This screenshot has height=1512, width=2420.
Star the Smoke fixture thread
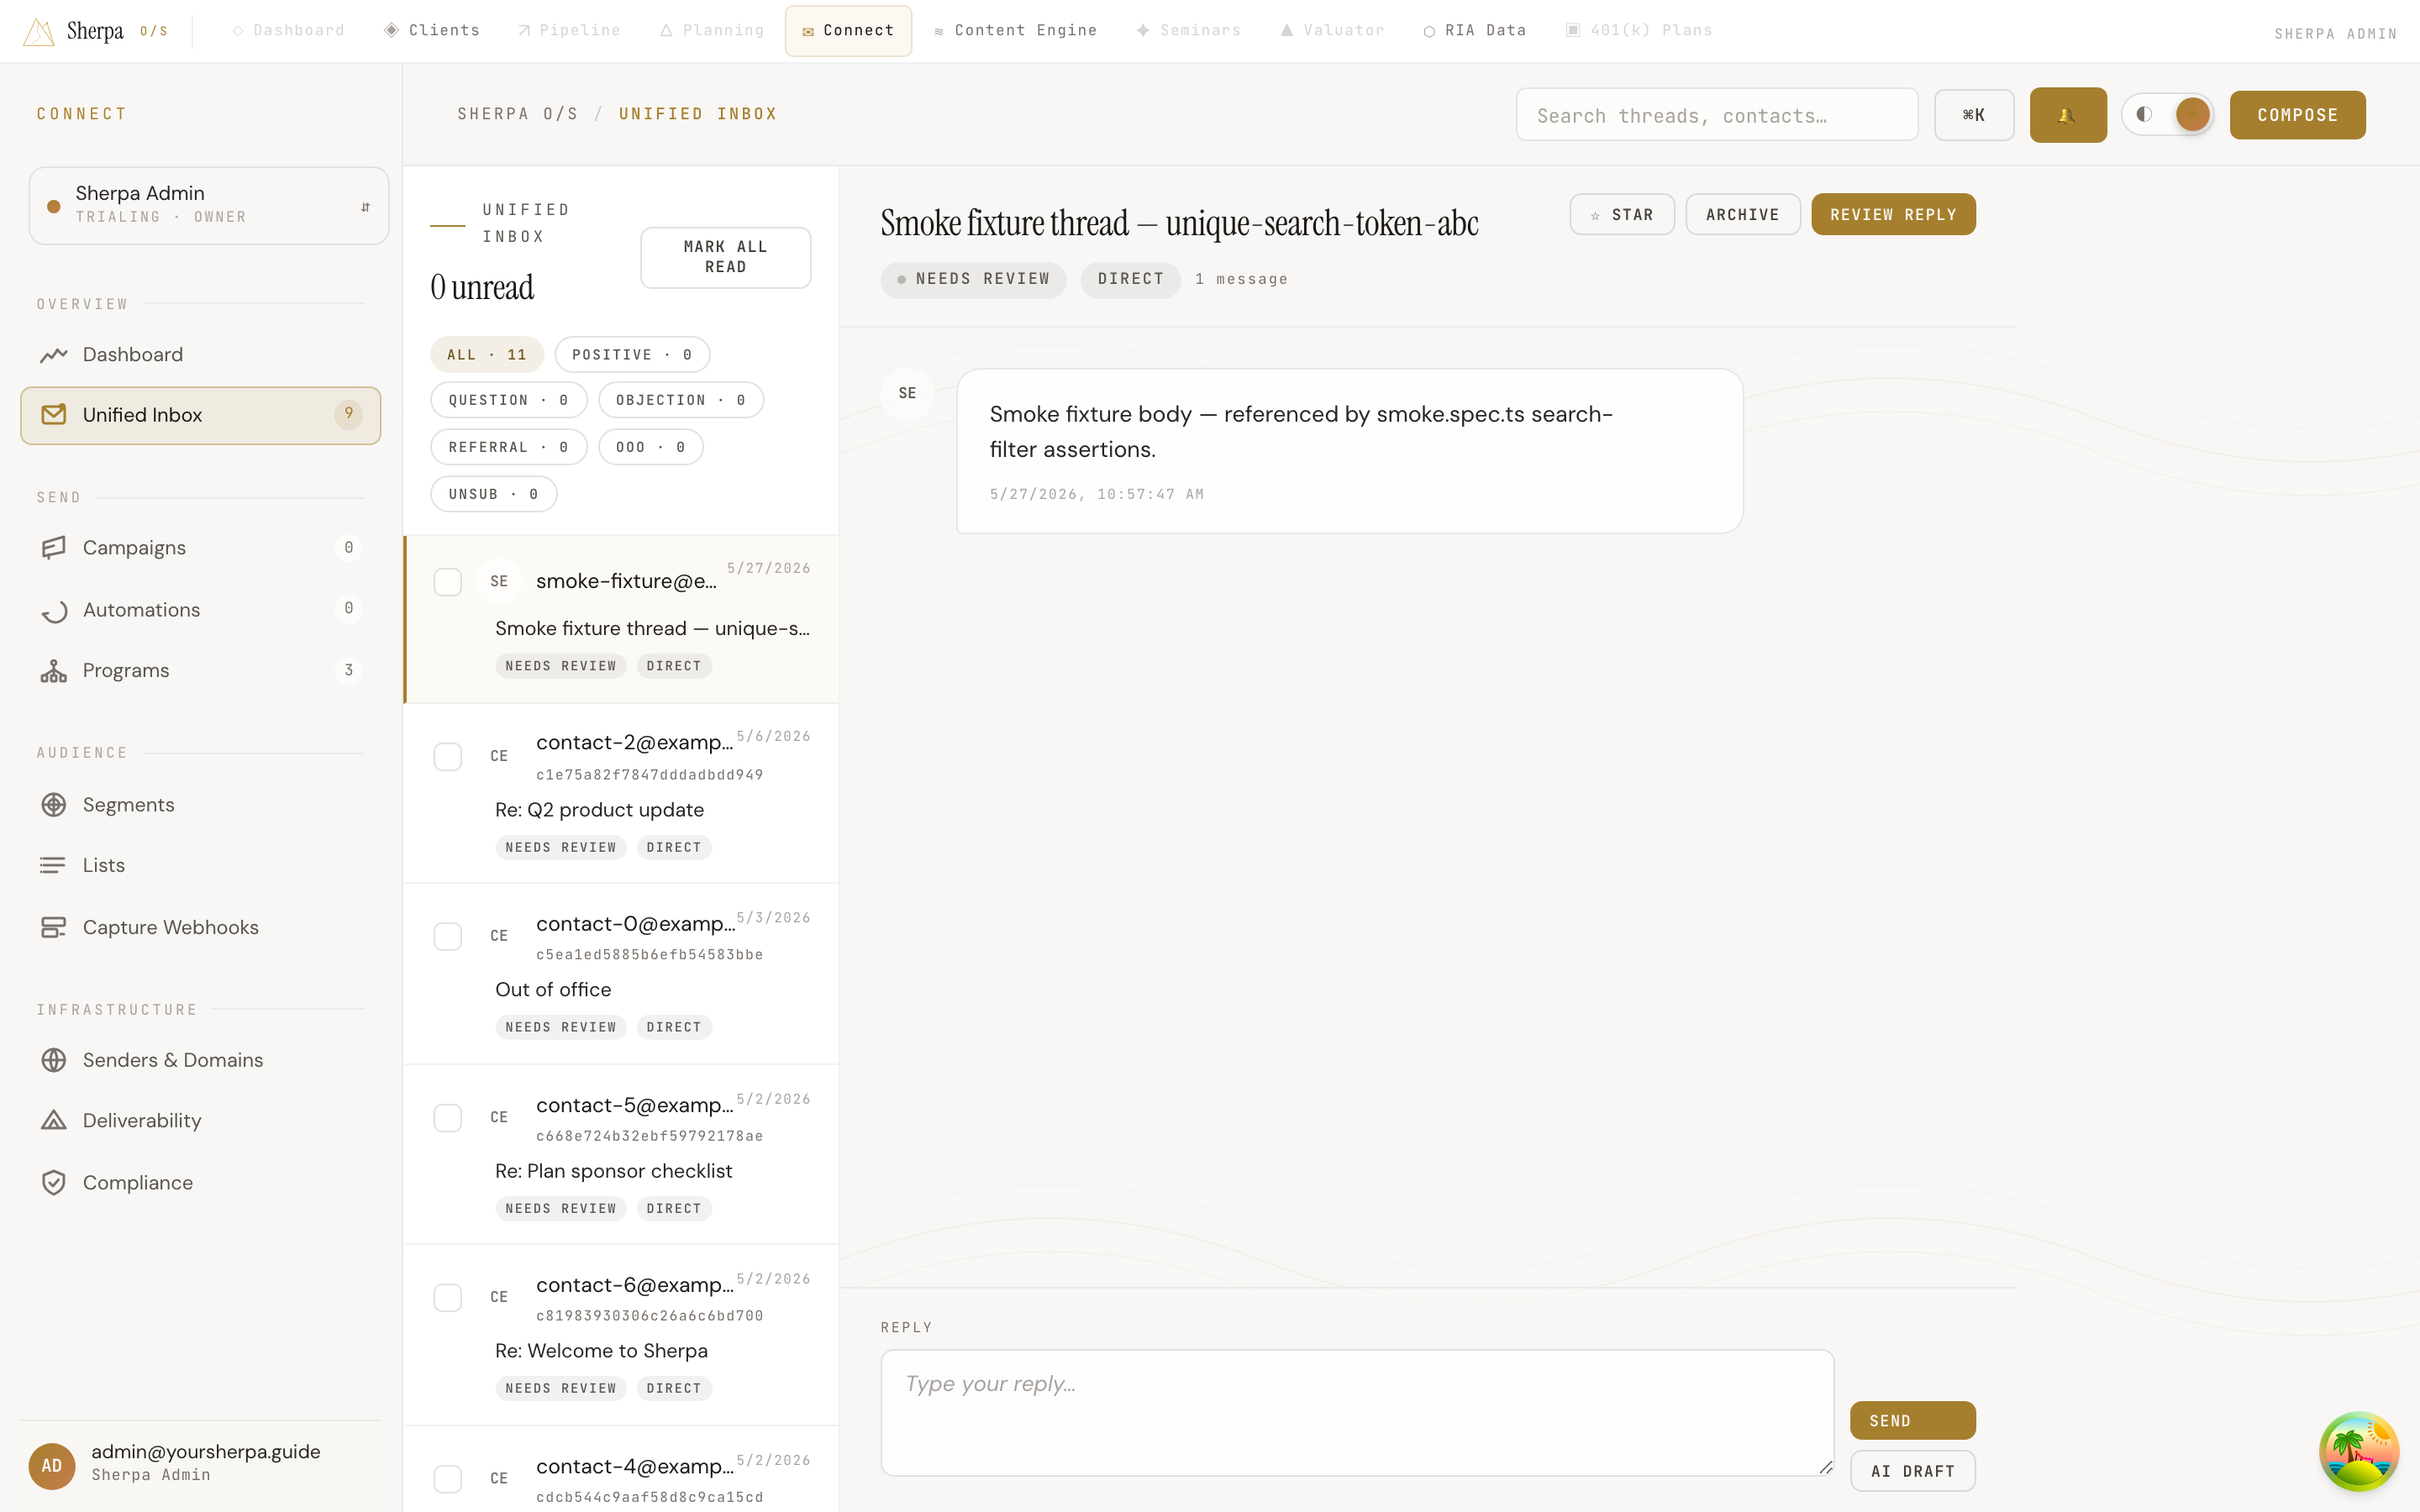[1621, 215]
